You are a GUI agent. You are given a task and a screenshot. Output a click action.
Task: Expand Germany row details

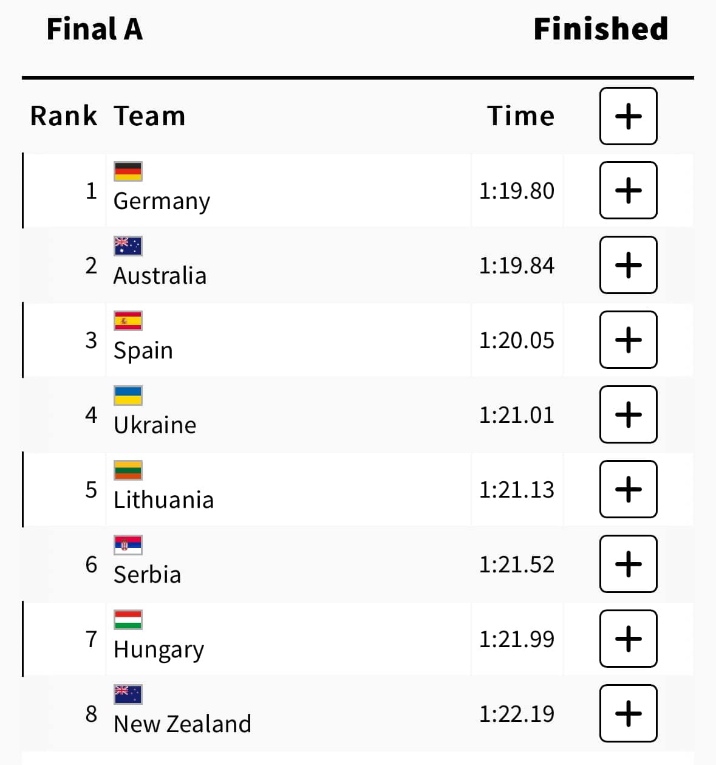pyautogui.click(x=628, y=190)
